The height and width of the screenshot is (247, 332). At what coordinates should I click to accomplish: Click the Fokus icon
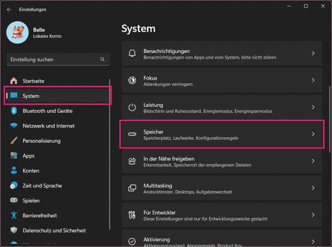tap(132, 81)
